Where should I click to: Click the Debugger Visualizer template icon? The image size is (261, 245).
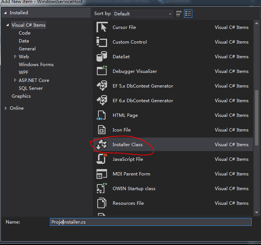click(102, 71)
